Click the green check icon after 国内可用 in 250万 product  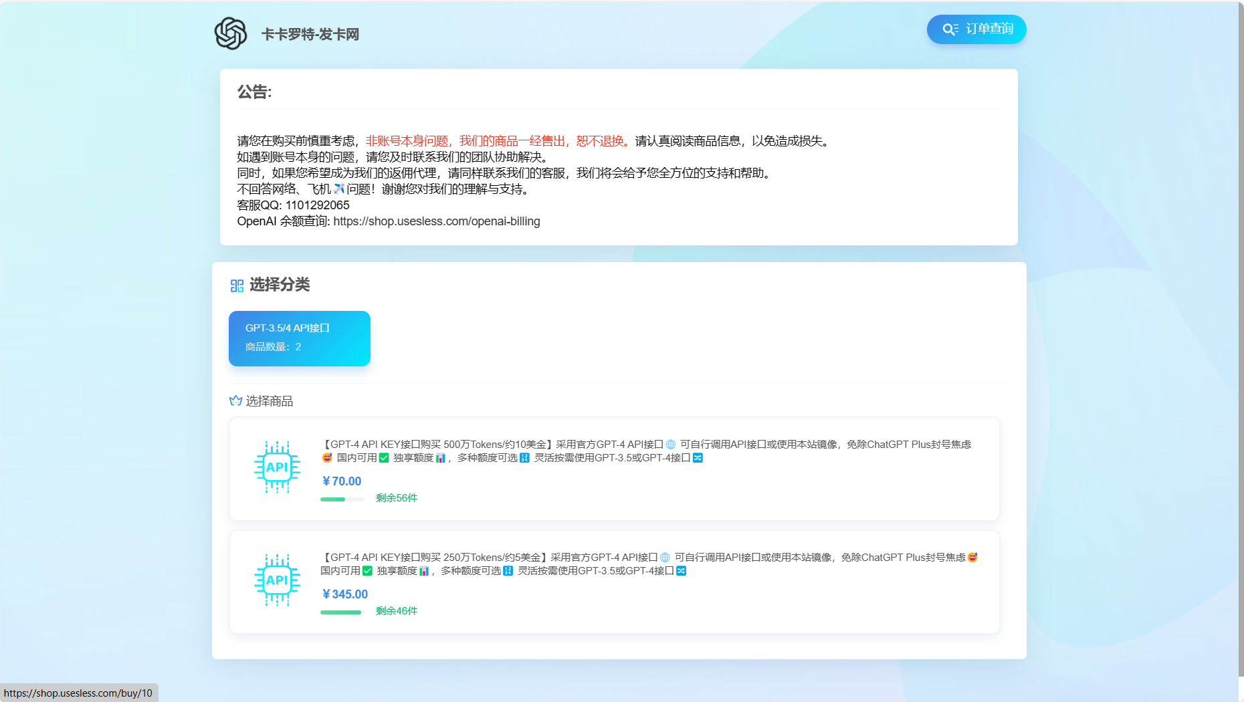[x=367, y=571]
